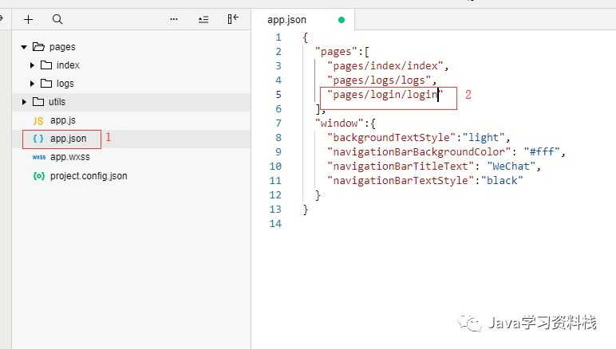Click the "pages/index/index" string

(x=385, y=66)
